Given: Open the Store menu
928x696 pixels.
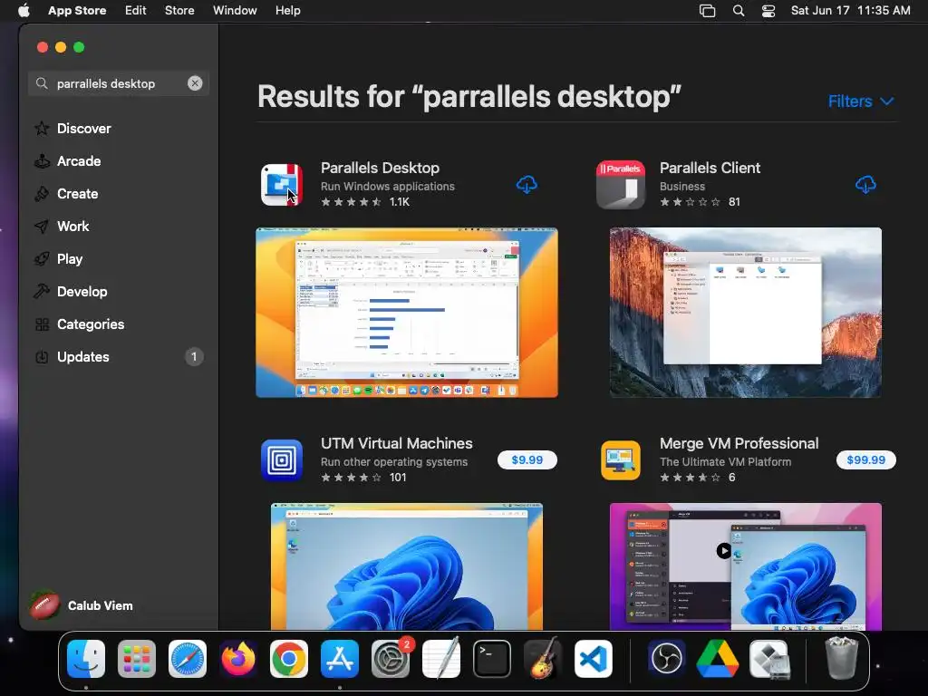Looking at the screenshot, I should point(179,11).
